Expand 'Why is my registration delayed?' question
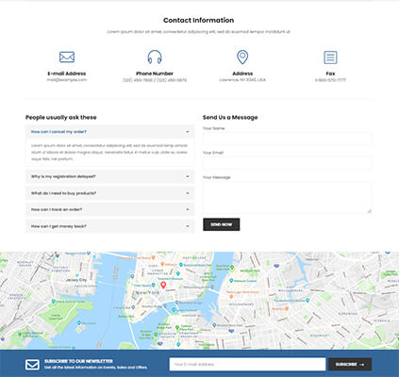 click(109, 176)
